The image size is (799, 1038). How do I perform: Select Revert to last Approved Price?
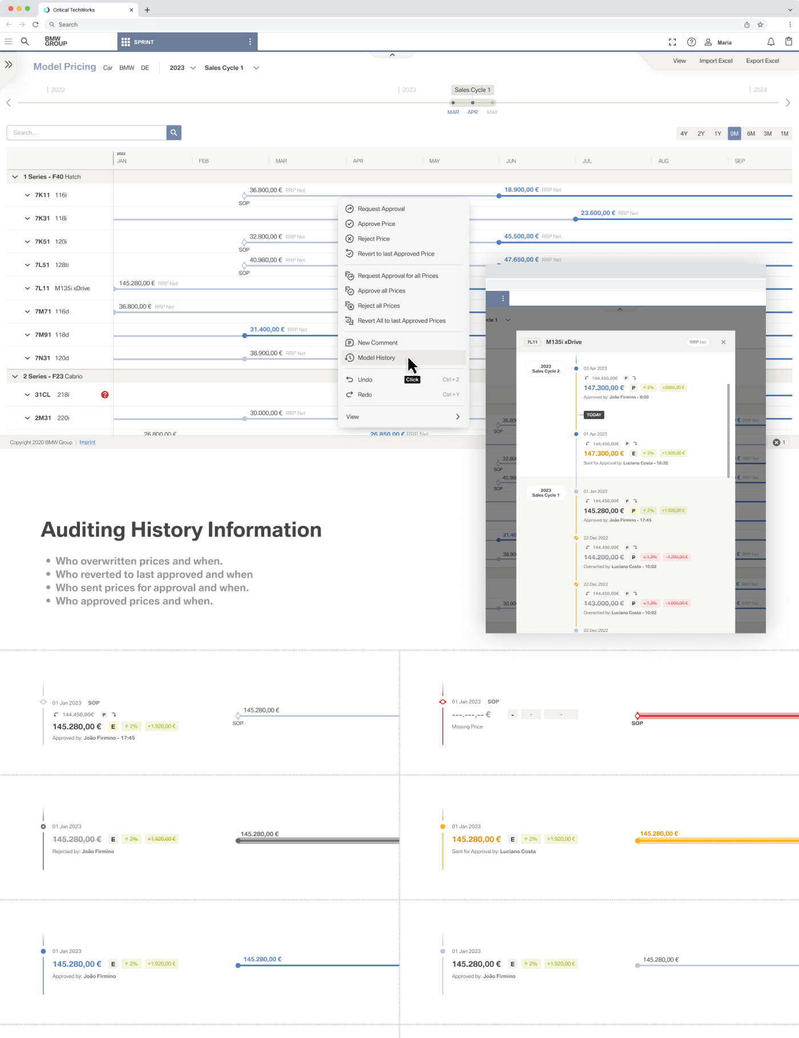tap(403, 254)
